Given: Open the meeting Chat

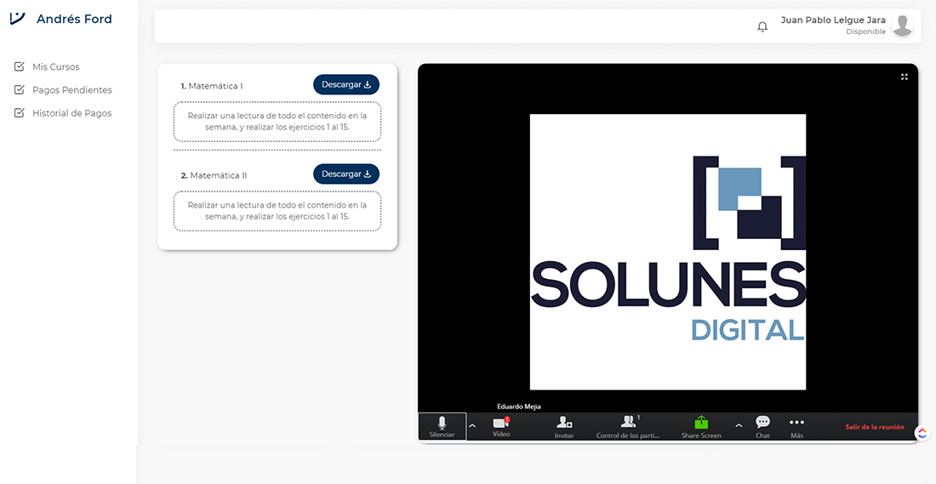Looking at the screenshot, I should click(x=763, y=427).
